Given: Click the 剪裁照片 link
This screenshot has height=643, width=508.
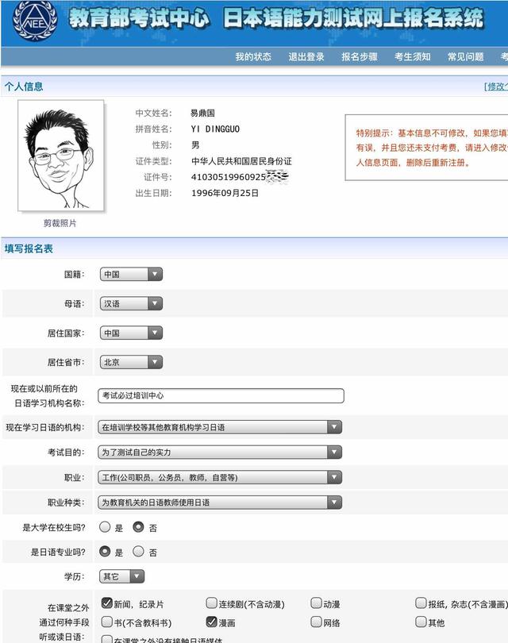Looking at the screenshot, I should [60, 223].
